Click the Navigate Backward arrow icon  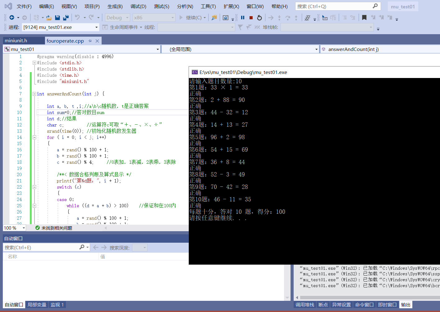pyautogui.click(x=12, y=18)
